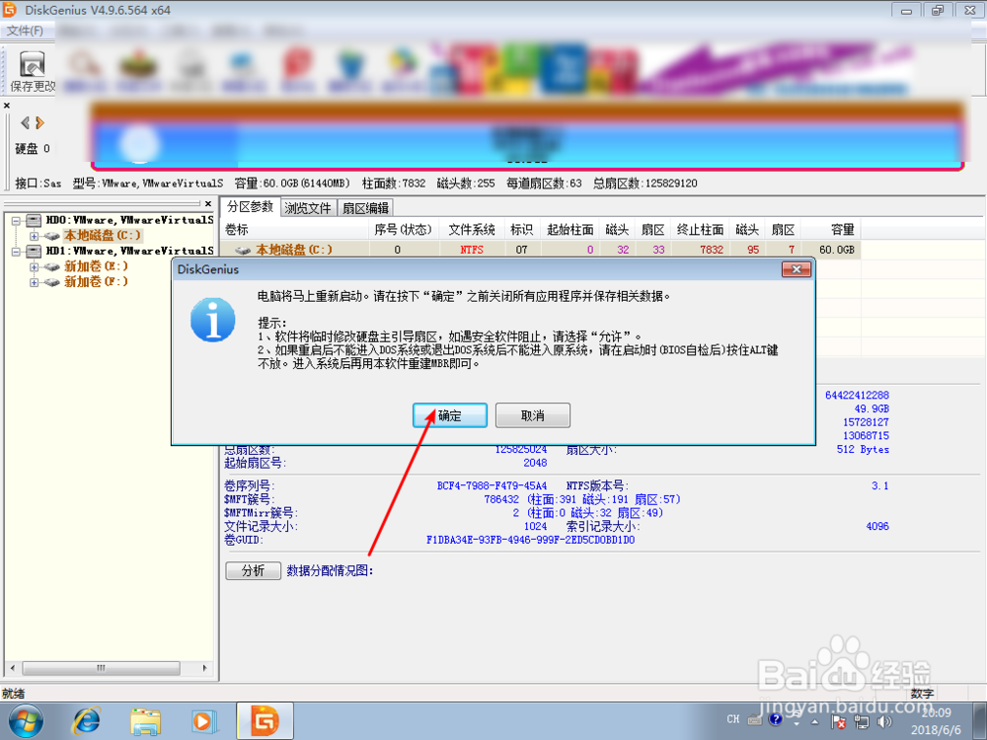Image resolution: width=987 pixels, height=740 pixels.
Task: Expand the 本地磁盘(C:) tree node
Action: 34,236
